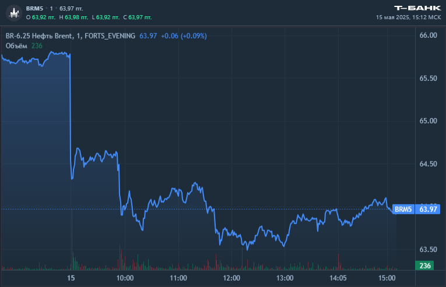Select the BR-6.25 Нефть Brent chart legend
446x287 pixels.
click(x=70, y=36)
